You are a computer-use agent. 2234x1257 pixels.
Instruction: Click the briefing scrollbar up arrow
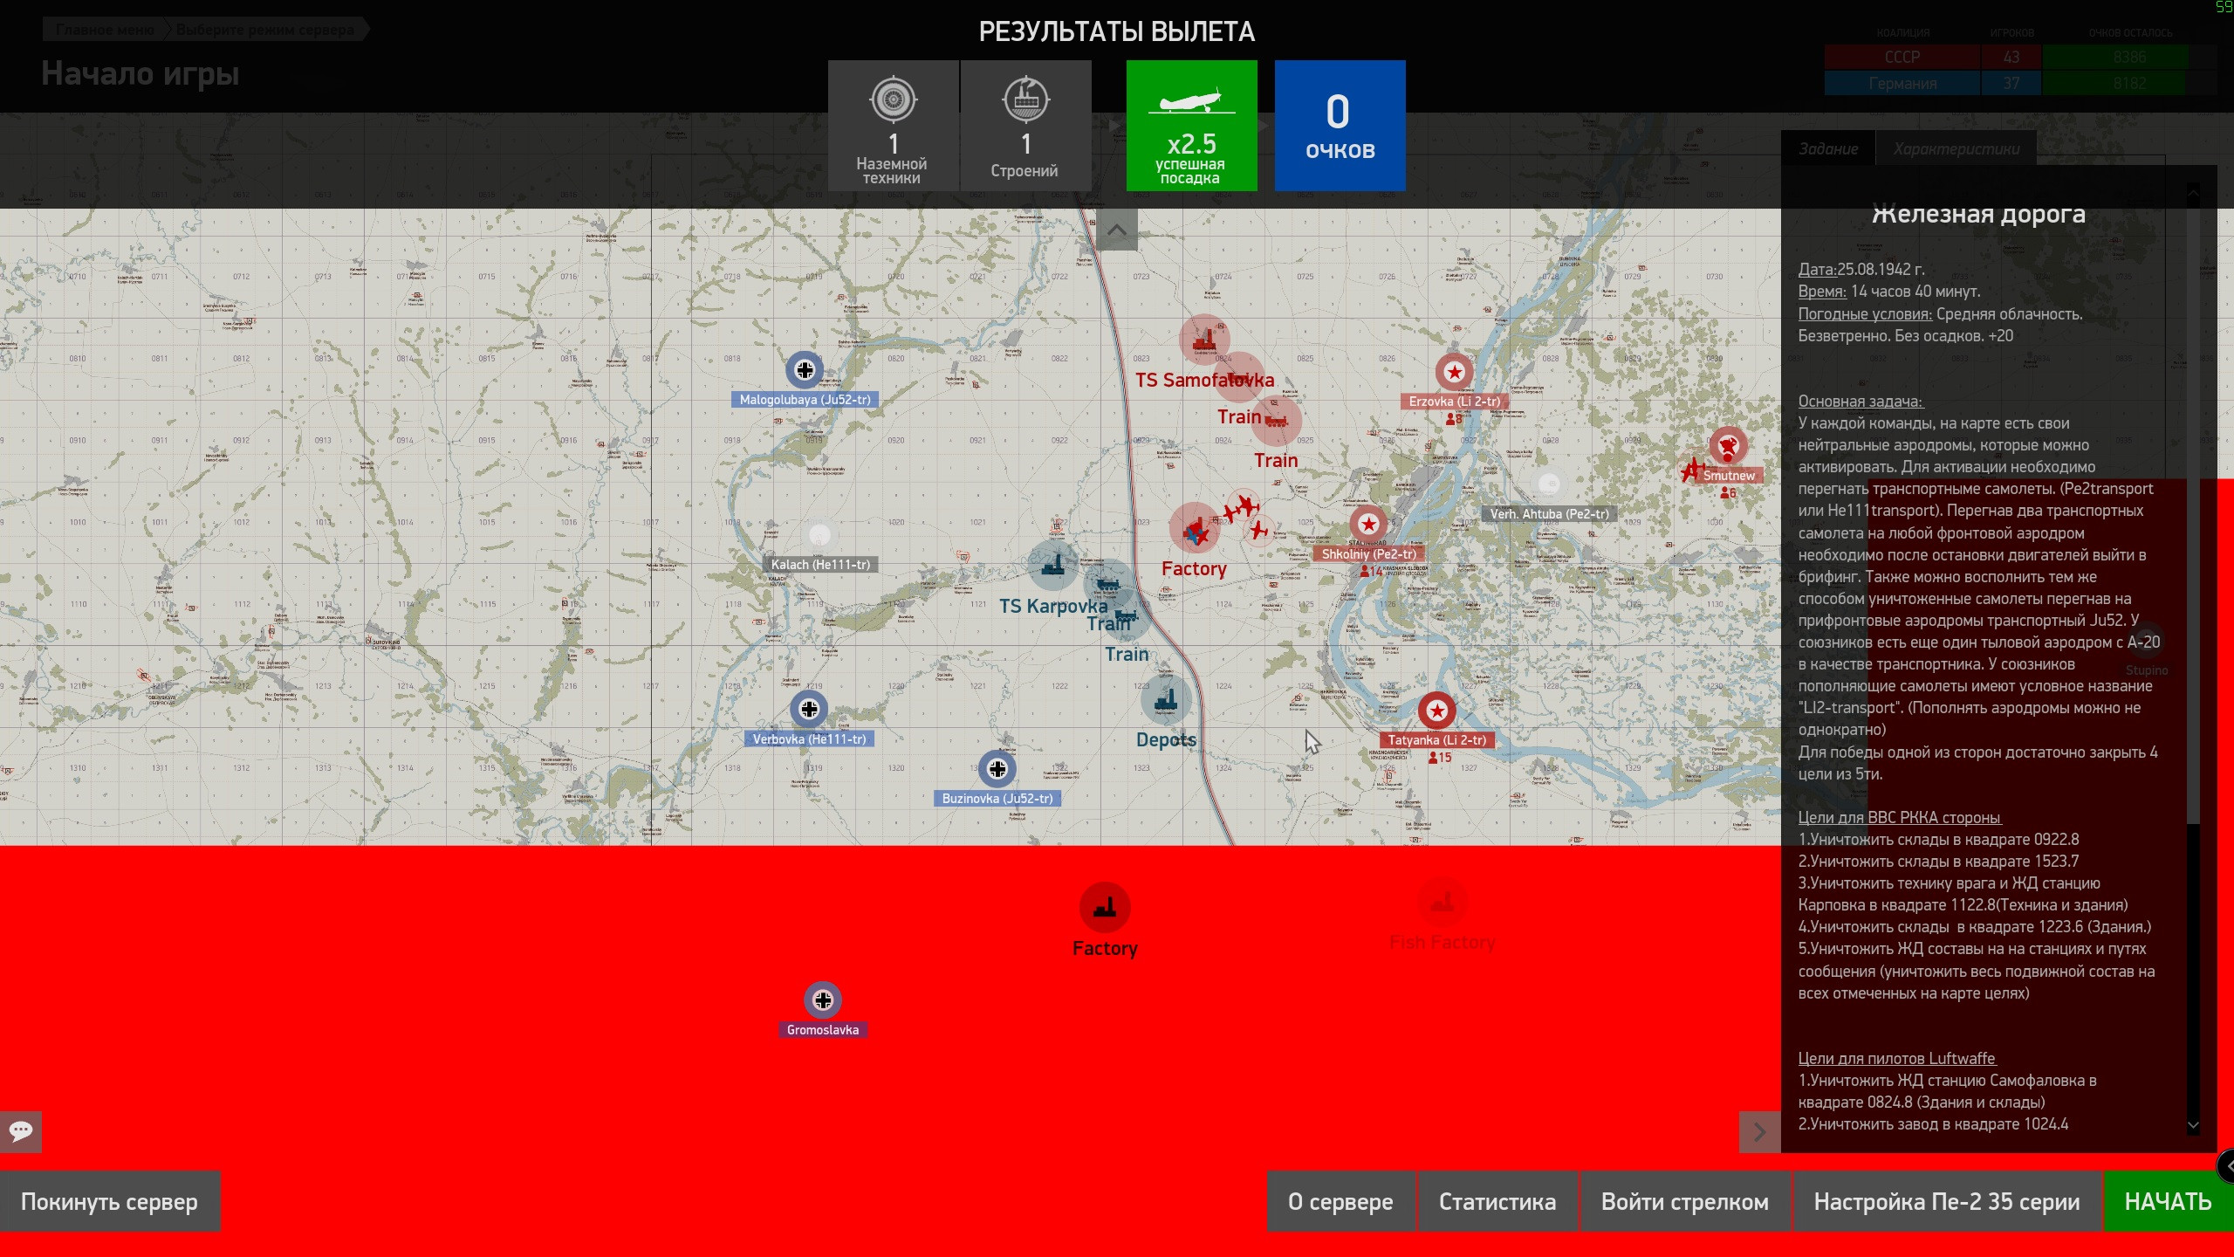point(2193,191)
